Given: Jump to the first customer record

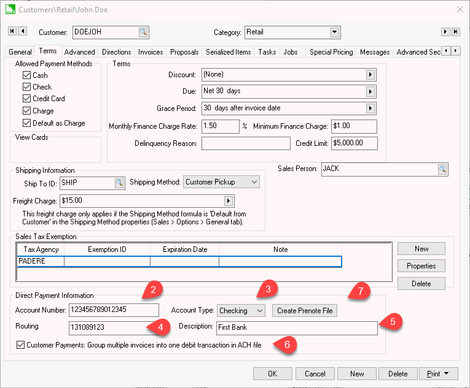Looking at the screenshot, I should (x=11, y=32).
